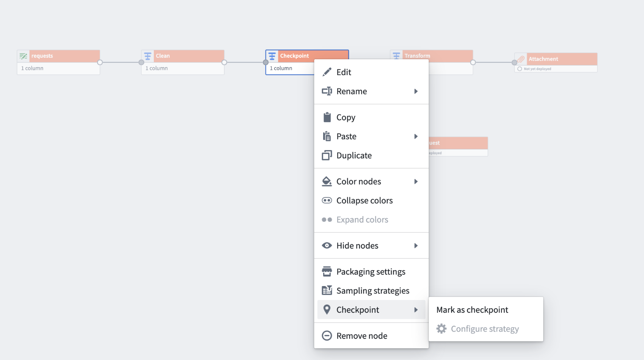
Task: Click the Attachment node paperclip icon
Action: 521,59
